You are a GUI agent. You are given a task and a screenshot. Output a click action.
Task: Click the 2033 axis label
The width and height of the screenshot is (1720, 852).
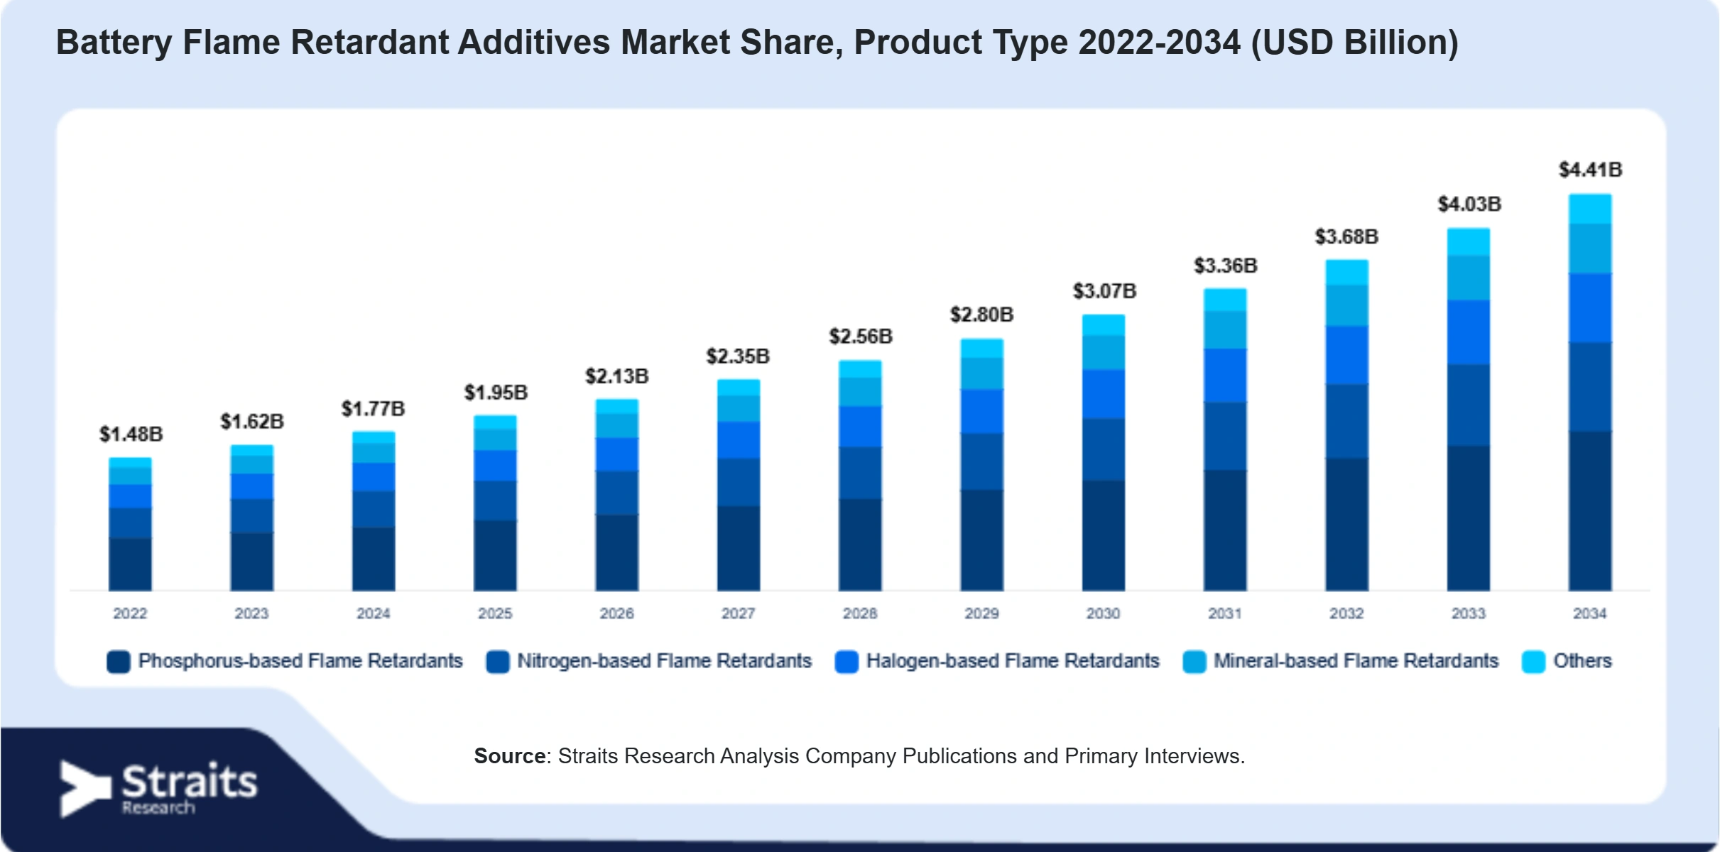(1469, 613)
